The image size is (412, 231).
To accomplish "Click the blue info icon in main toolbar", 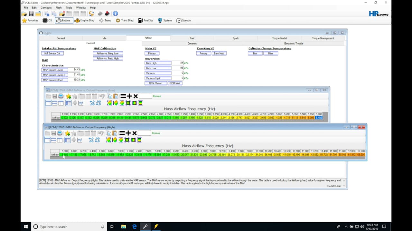I will pos(115,13).
